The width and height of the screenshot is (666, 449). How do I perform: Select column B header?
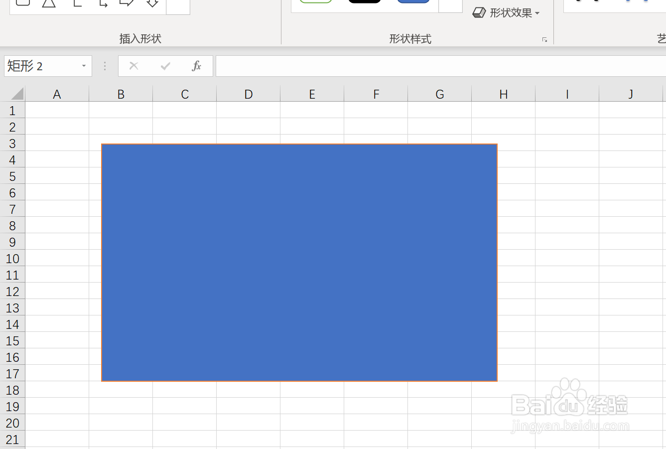(x=121, y=94)
